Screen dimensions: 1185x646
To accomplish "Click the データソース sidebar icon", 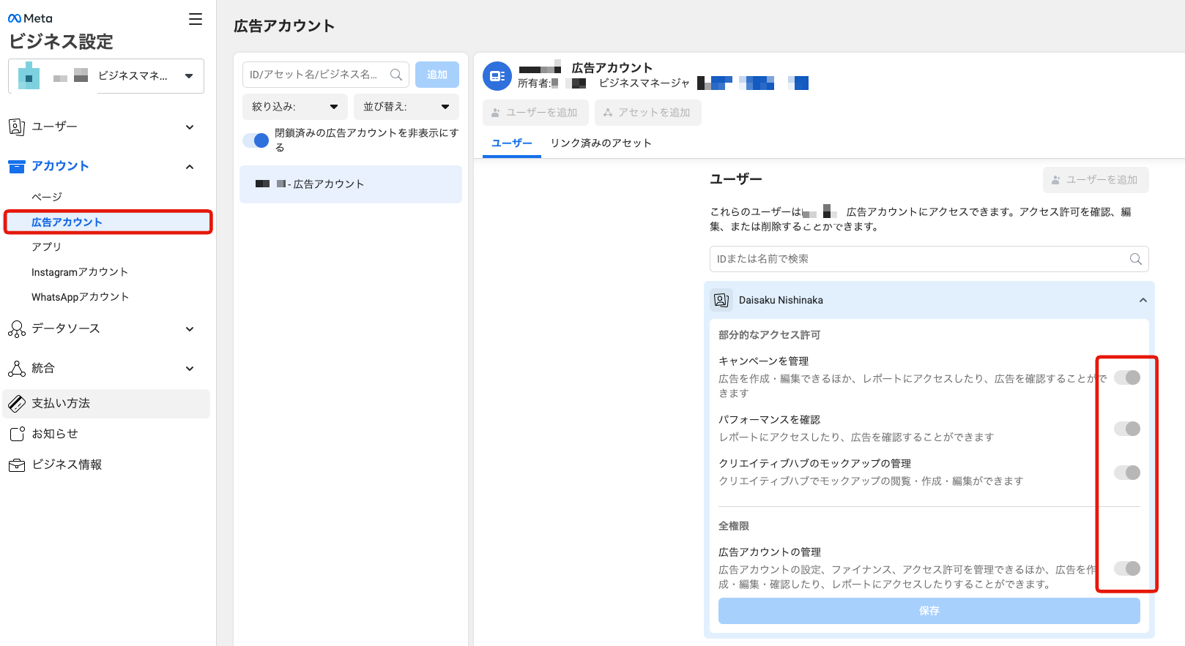I will pyautogui.click(x=16, y=328).
